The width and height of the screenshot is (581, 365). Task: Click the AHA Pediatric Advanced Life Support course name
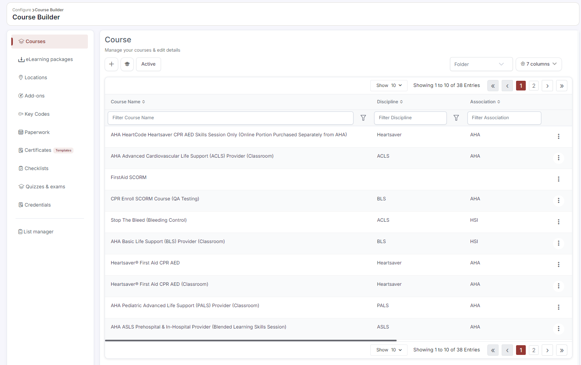coord(185,306)
